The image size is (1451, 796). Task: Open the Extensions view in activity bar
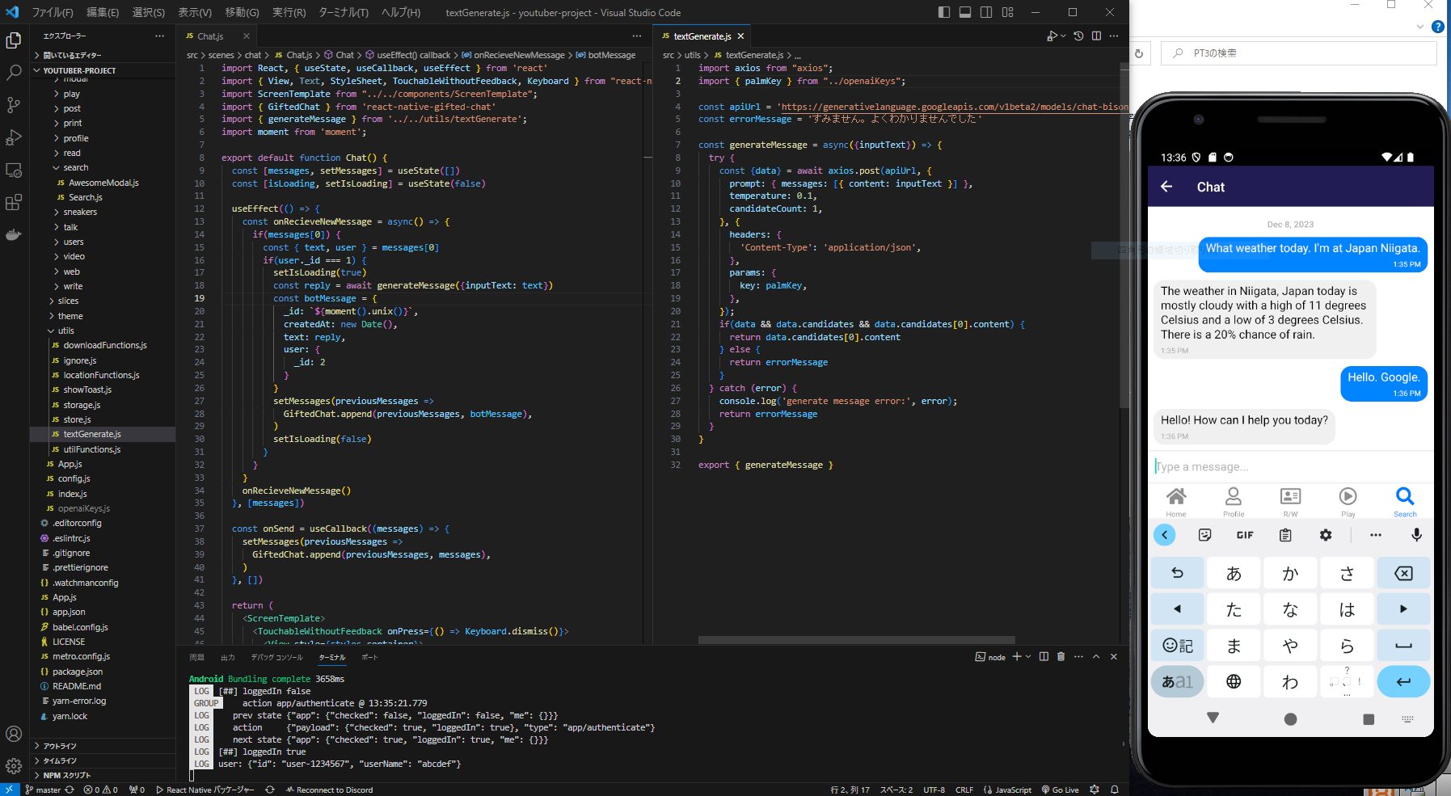[x=14, y=202]
